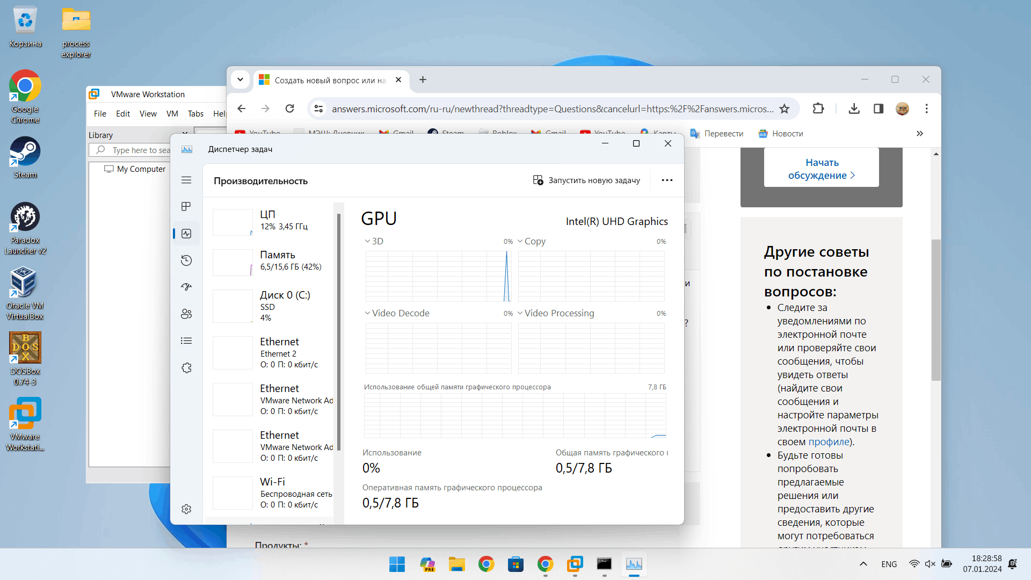Open Chrome tab search dropdown arrow

[x=240, y=79]
